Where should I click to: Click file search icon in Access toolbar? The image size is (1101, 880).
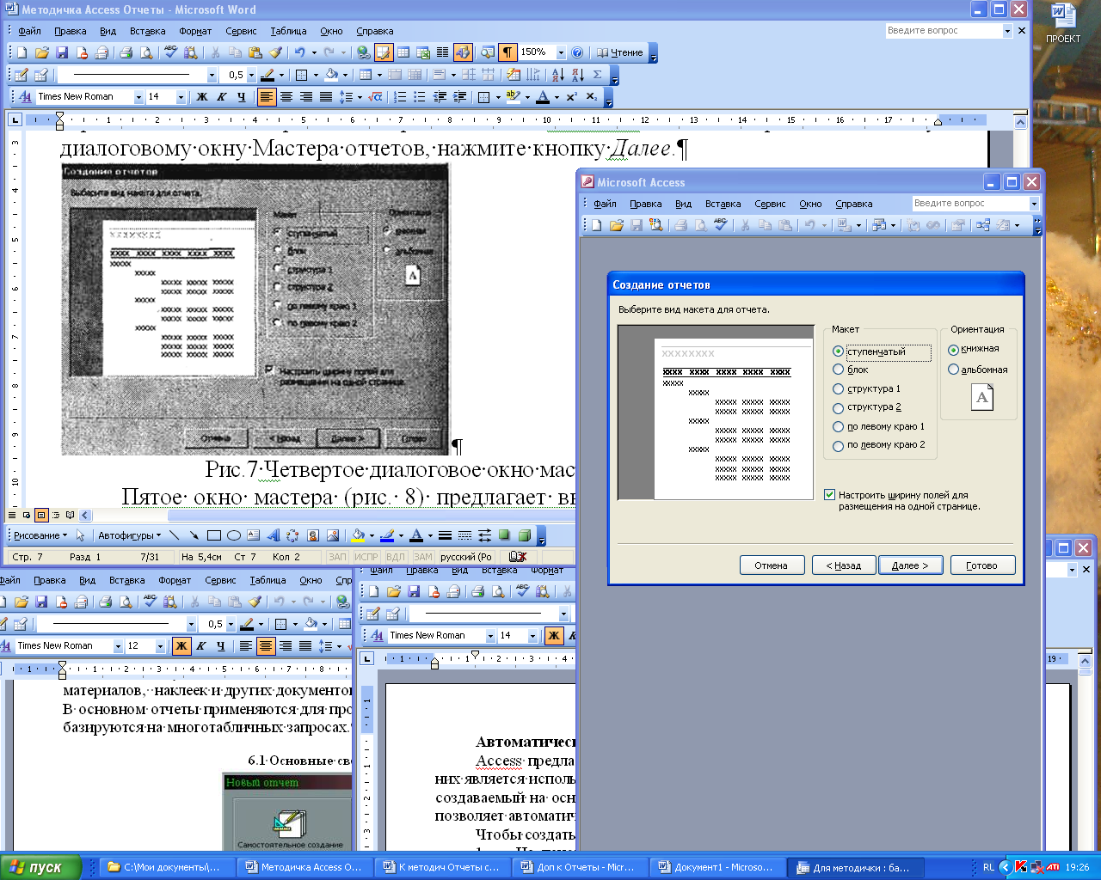point(656,225)
